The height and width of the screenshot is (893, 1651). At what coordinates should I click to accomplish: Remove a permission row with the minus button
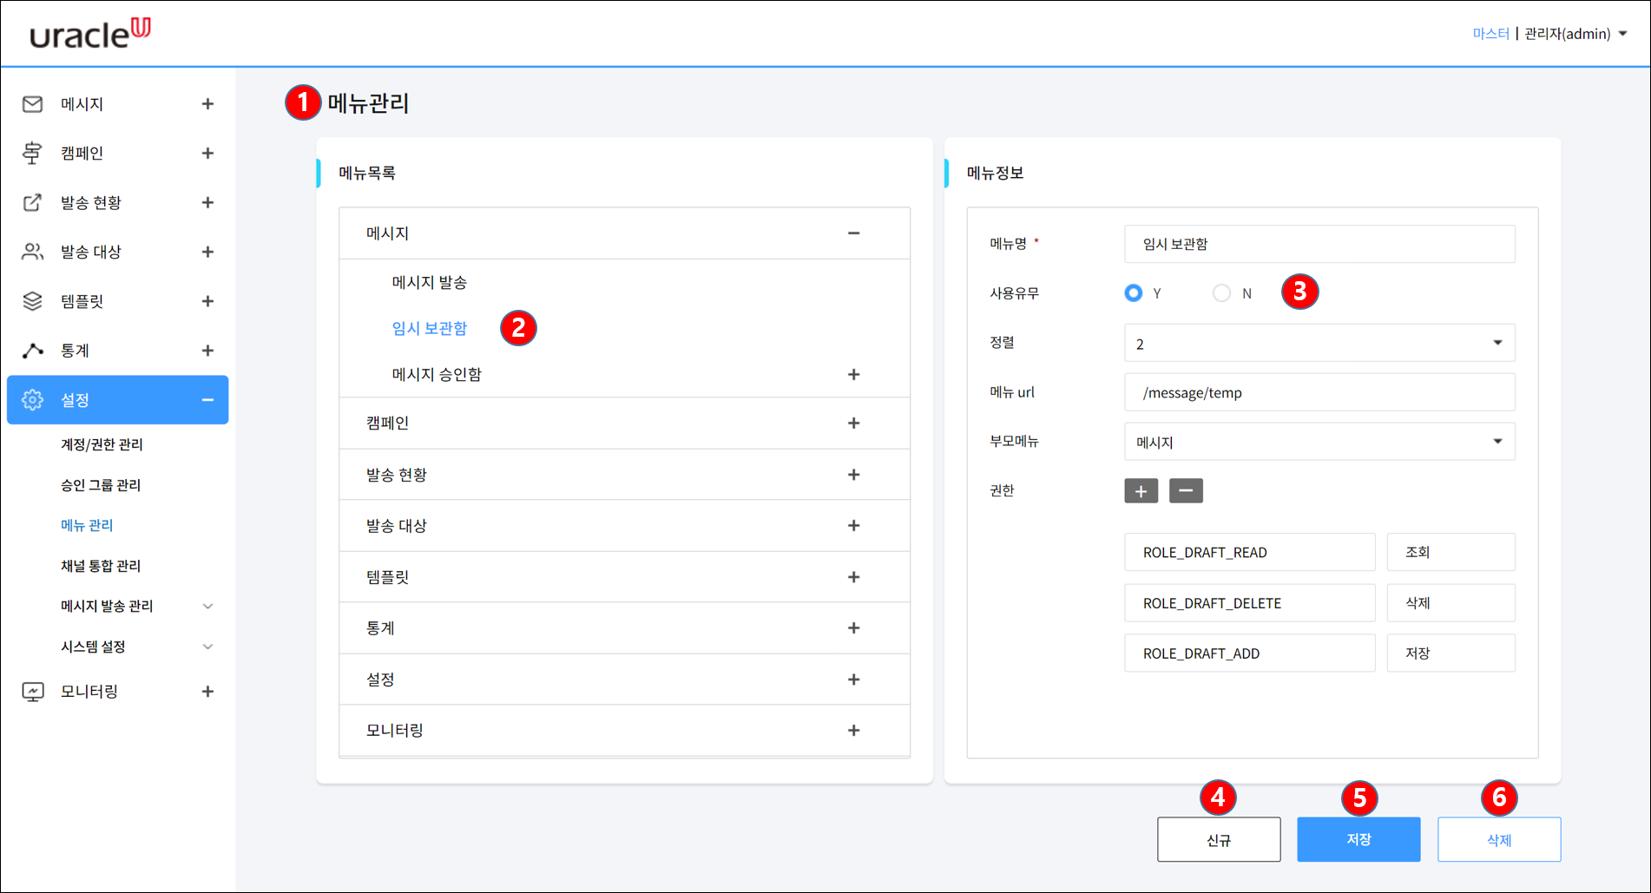(x=1186, y=491)
